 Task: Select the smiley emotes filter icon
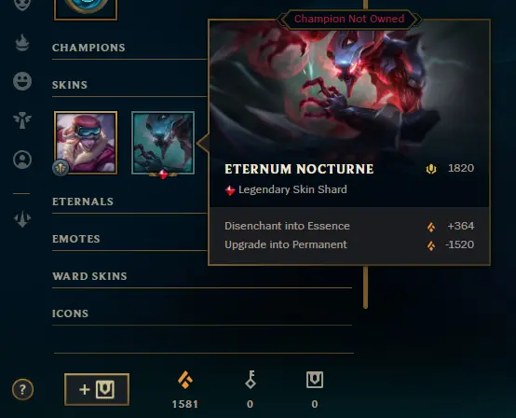pos(22,81)
